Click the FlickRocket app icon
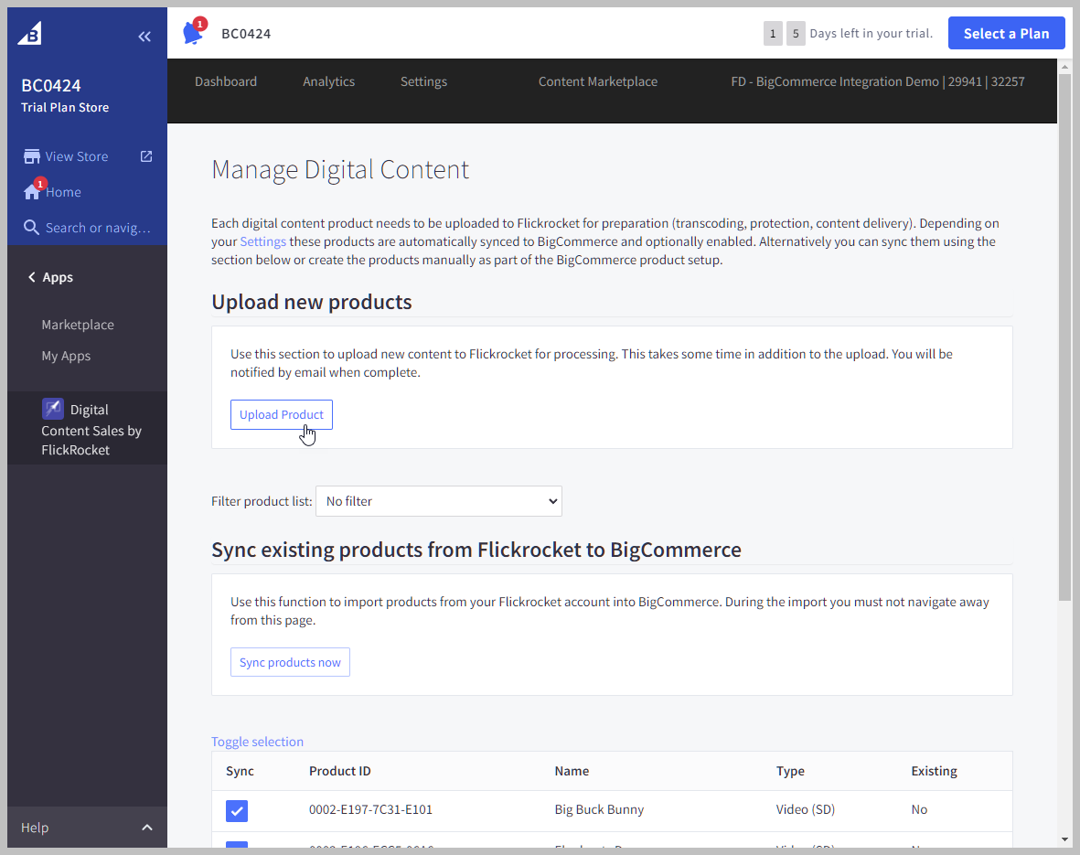The image size is (1080, 855). pyautogui.click(x=53, y=409)
